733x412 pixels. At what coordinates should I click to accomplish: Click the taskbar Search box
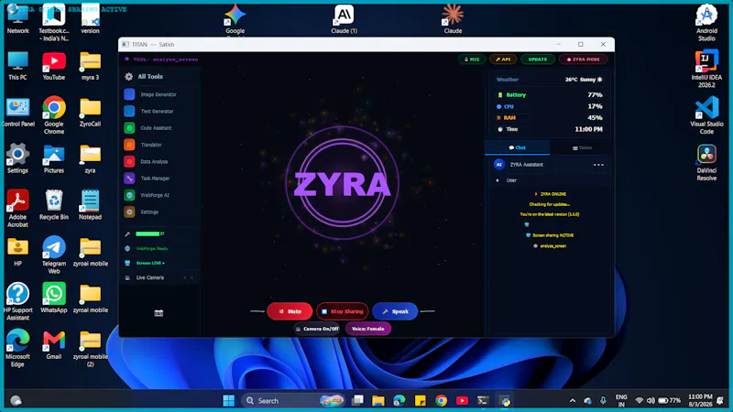point(293,401)
